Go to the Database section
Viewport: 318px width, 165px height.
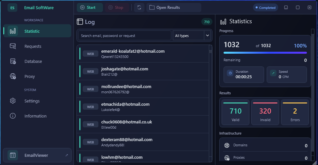pyautogui.click(x=37, y=61)
